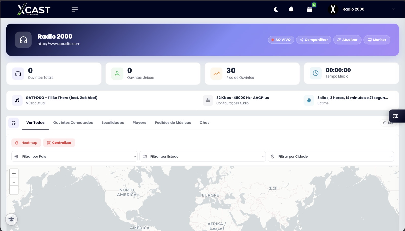Click the EUROPE map label
Screen dimensions: 405x231
pyautogui.click(x=210, y=195)
